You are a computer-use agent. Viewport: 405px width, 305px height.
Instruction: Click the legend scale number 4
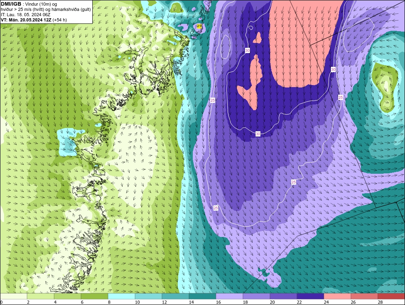tap(55, 302)
